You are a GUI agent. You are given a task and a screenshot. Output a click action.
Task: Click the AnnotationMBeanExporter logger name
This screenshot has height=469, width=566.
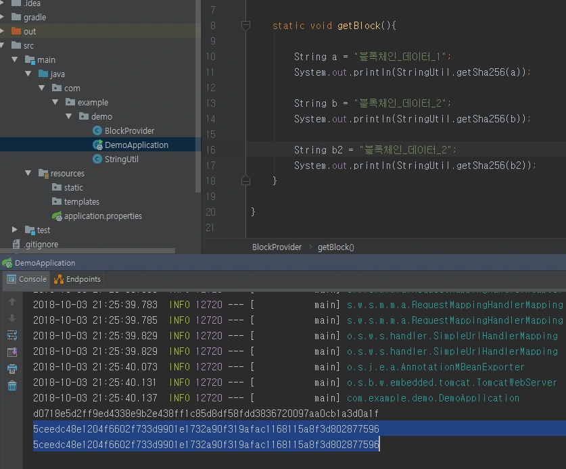click(x=435, y=367)
